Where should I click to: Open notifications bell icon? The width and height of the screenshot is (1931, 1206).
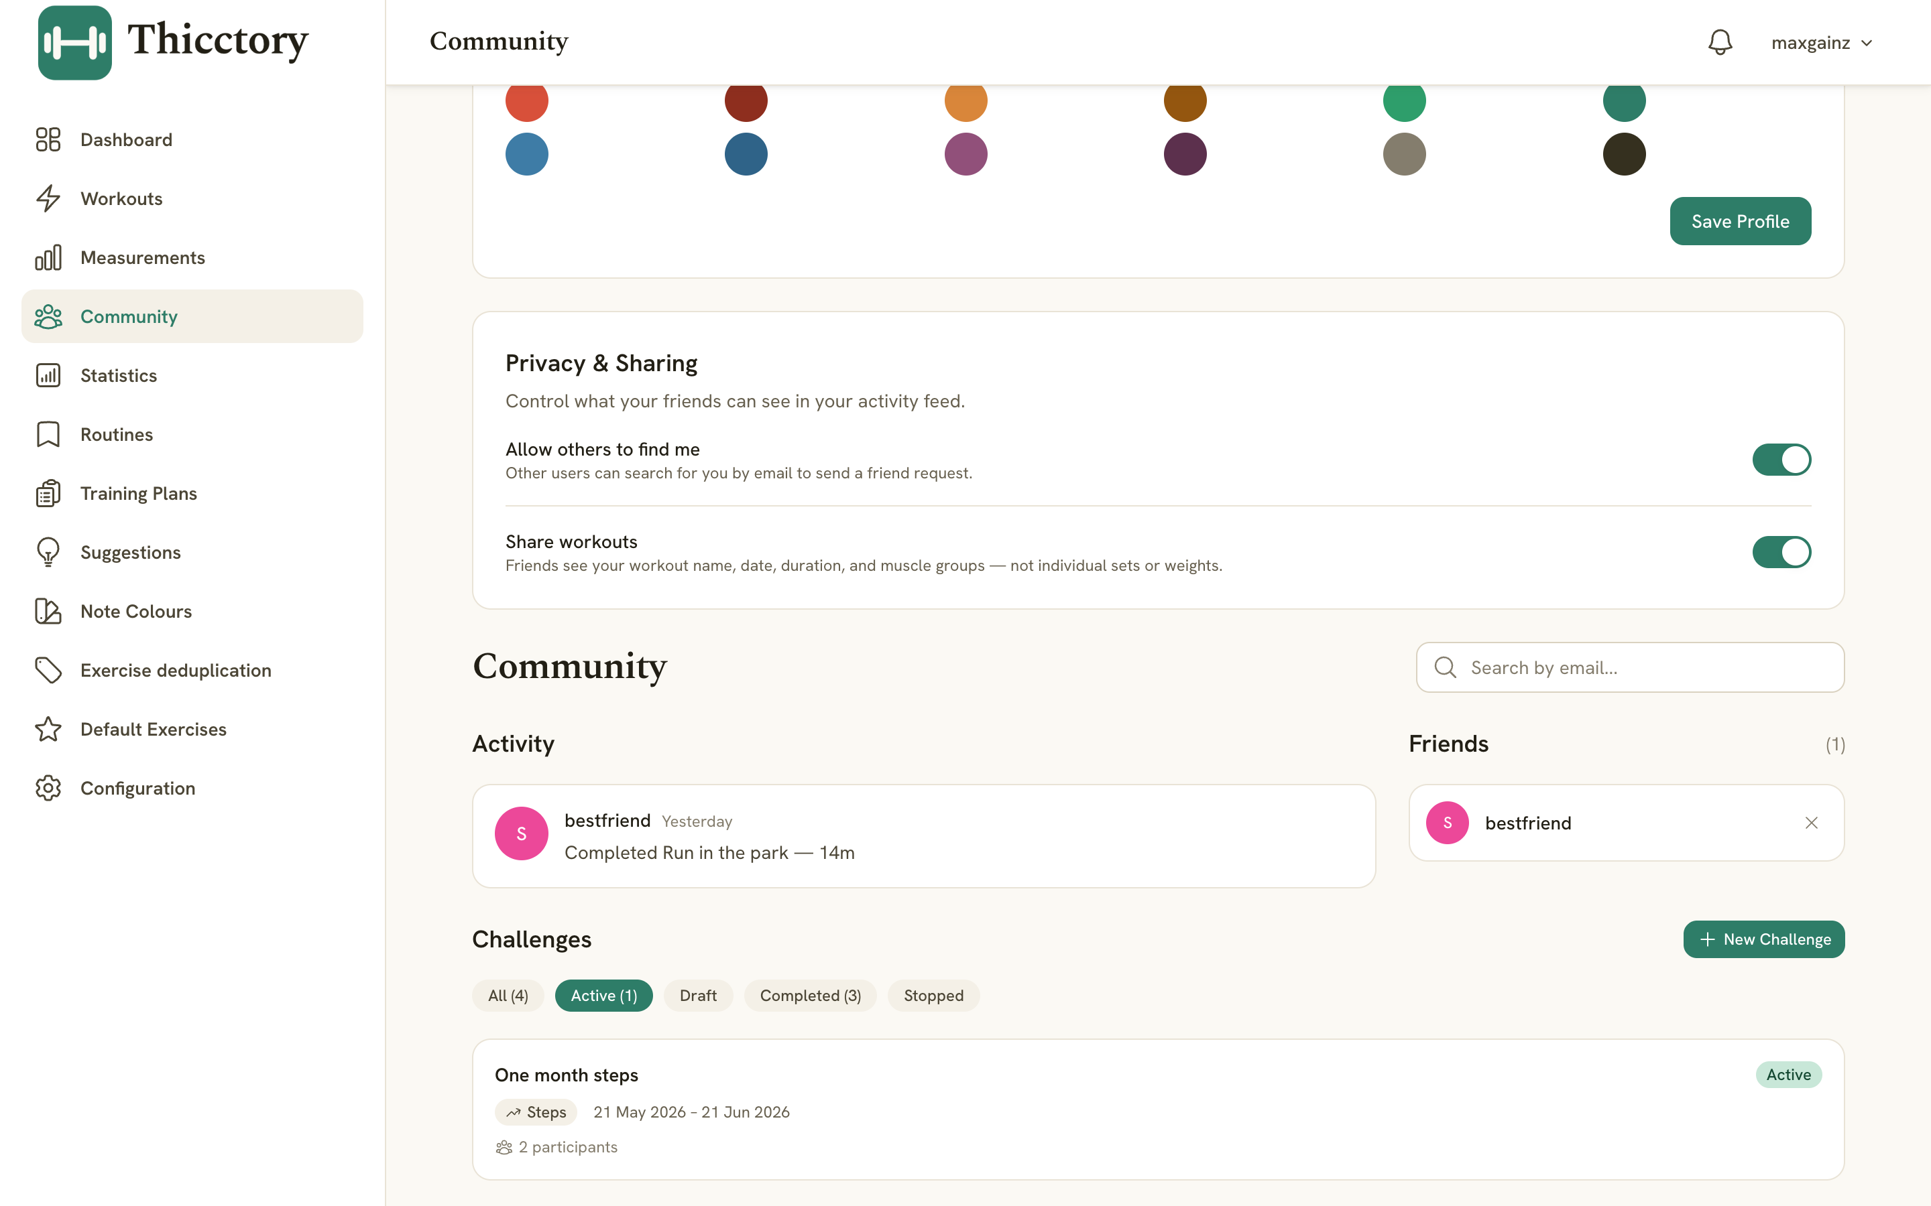click(x=1720, y=42)
